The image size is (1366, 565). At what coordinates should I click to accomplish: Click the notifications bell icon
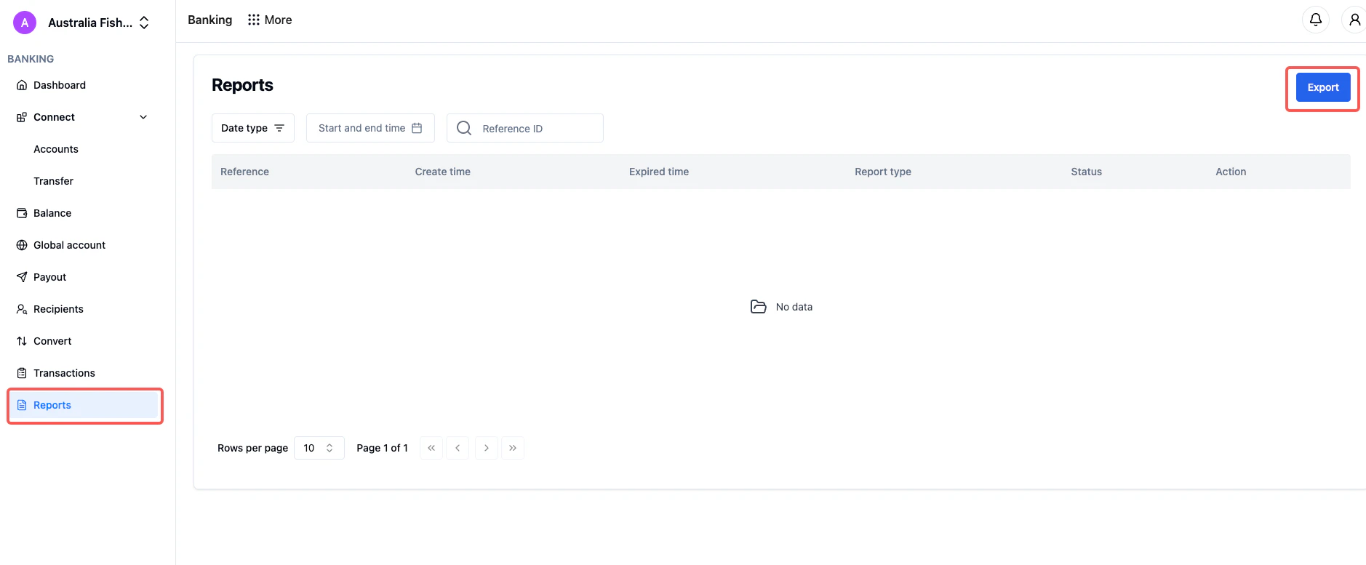[x=1315, y=20]
